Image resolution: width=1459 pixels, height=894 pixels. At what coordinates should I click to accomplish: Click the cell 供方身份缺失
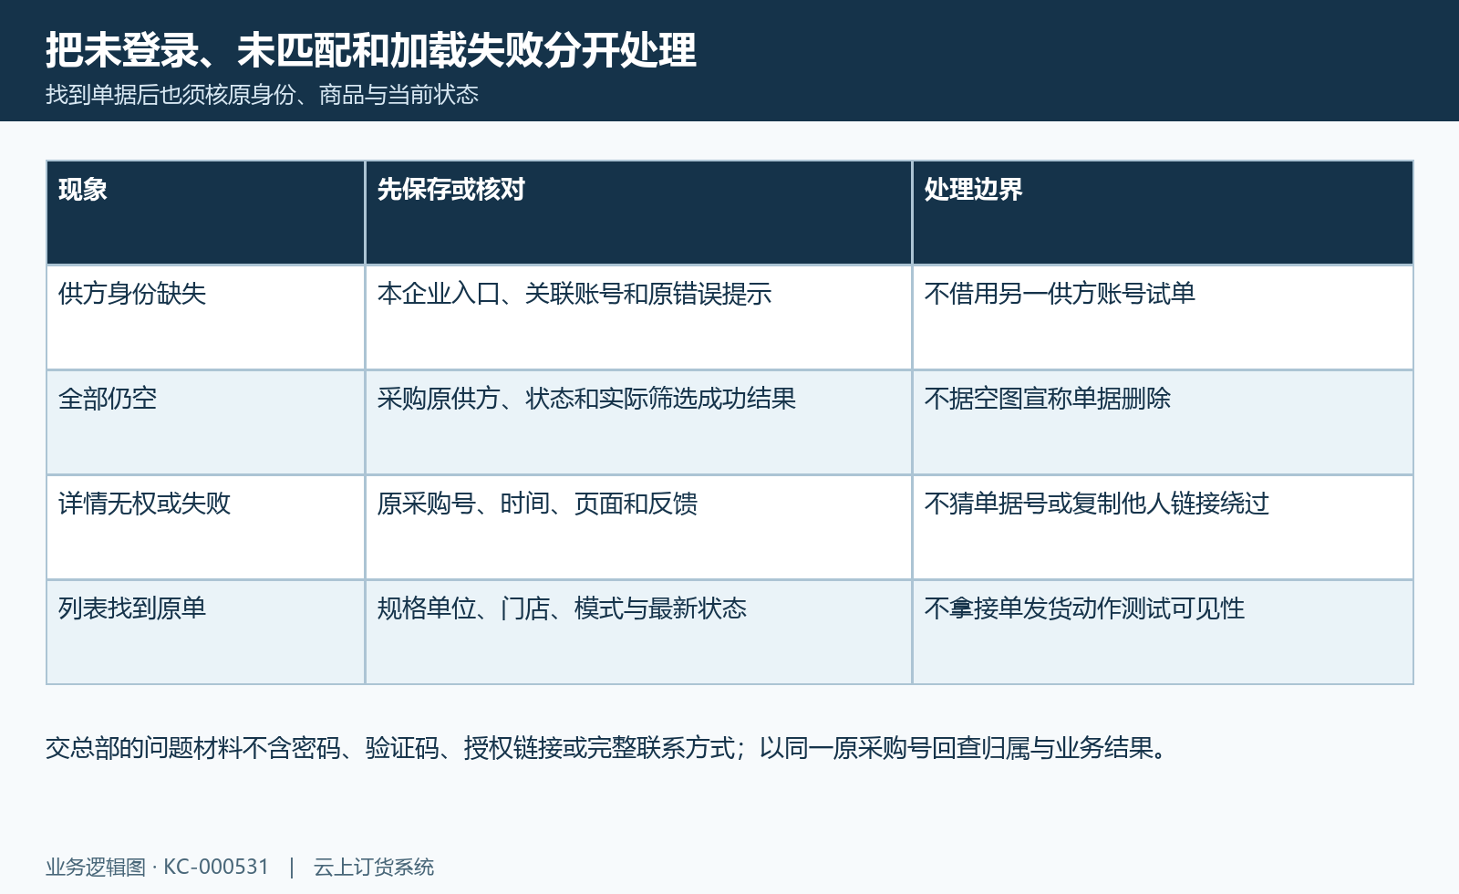coord(205,317)
